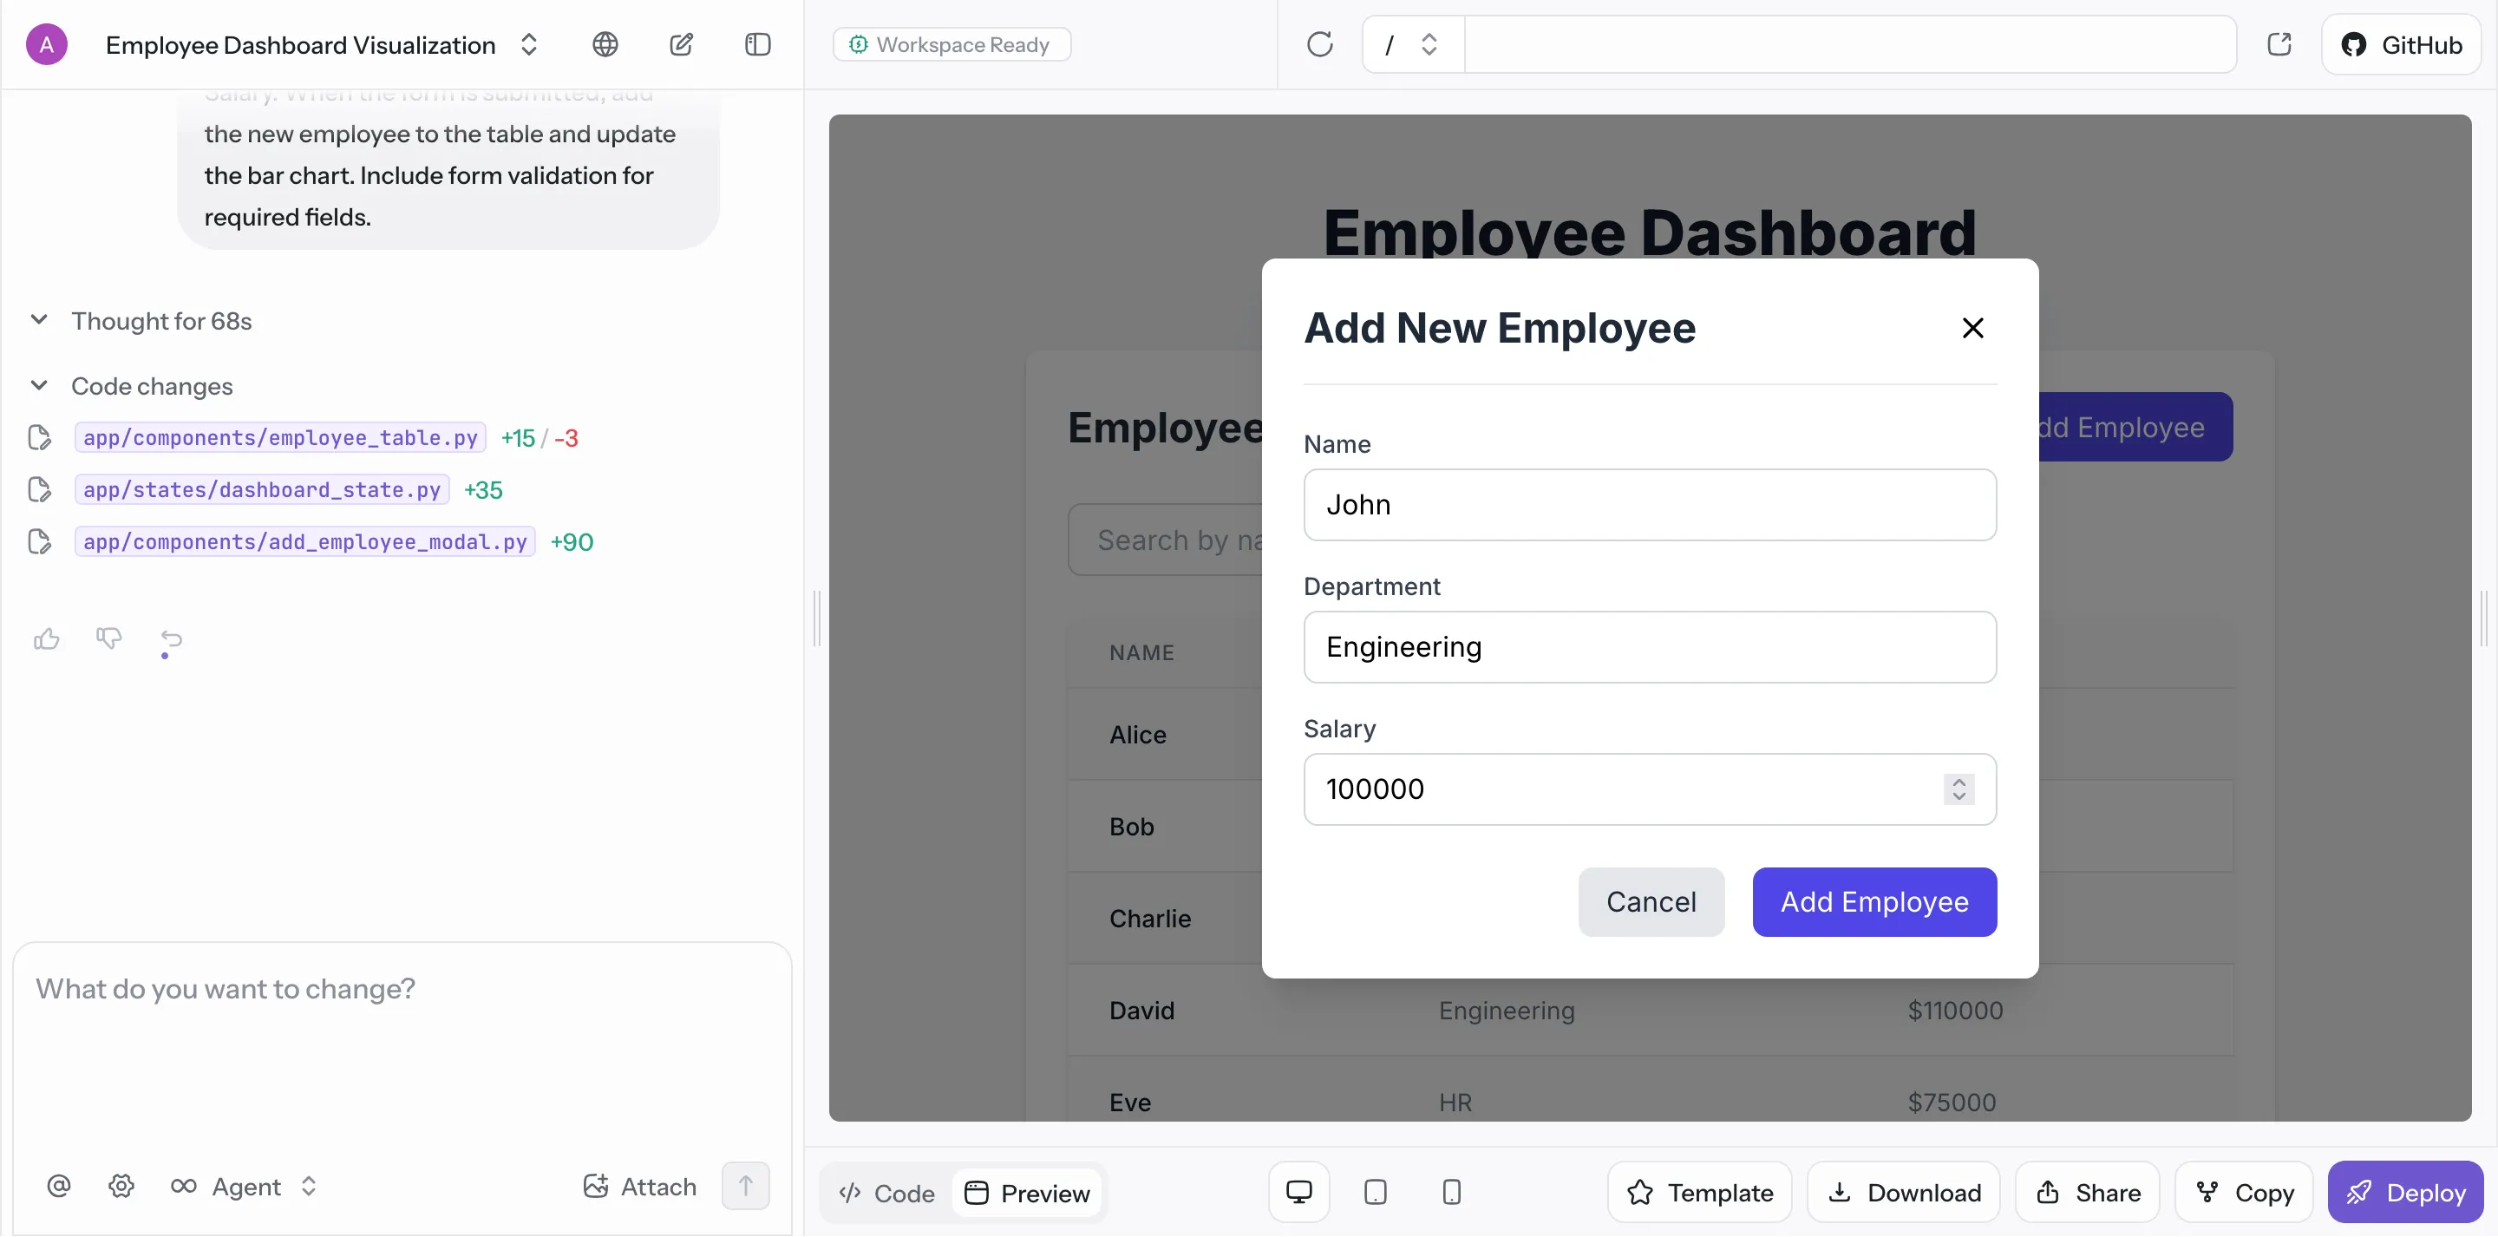Open the Agent mode dropdown
The width and height of the screenshot is (2498, 1237).
tap(246, 1186)
